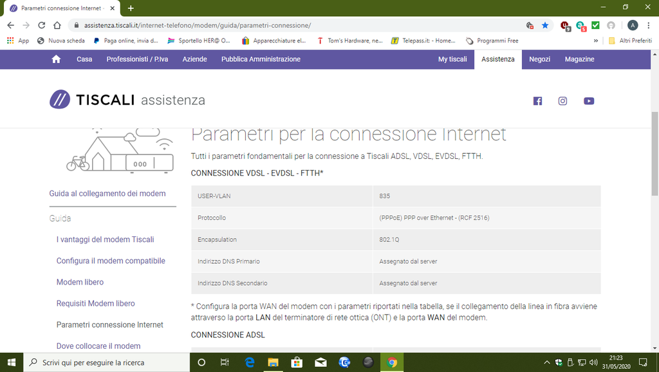Open the App shortcuts in bookmarks bar

pyautogui.click(x=18, y=41)
